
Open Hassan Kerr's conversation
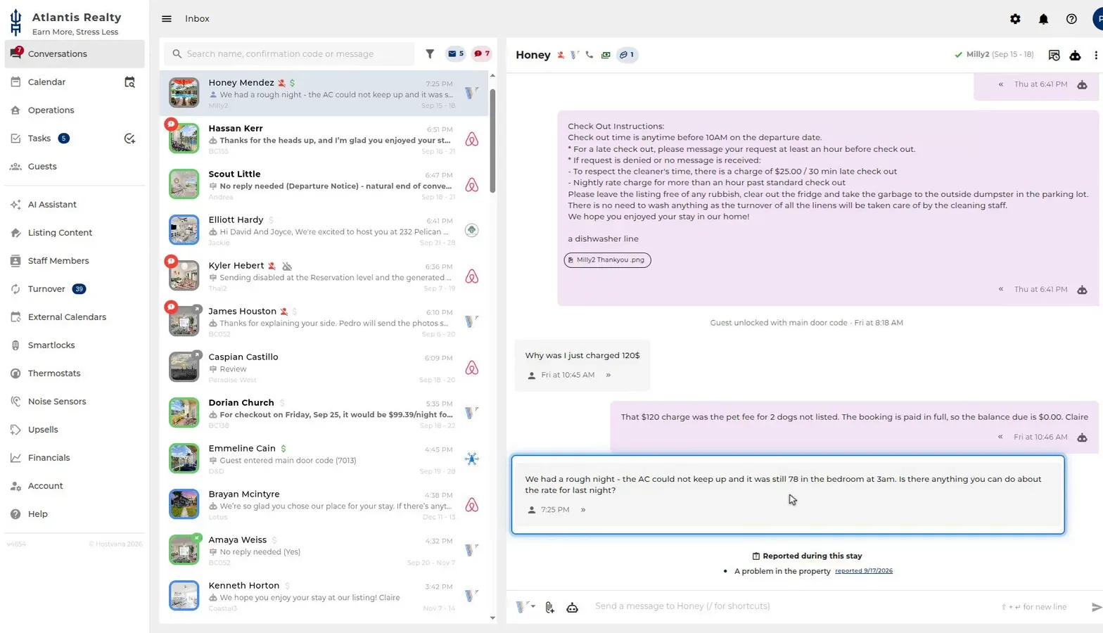coord(324,139)
